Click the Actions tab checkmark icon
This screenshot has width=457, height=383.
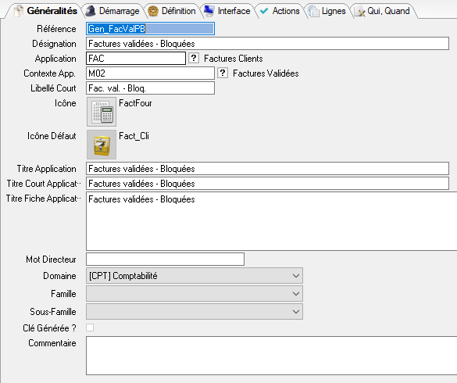tap(264, 11)
